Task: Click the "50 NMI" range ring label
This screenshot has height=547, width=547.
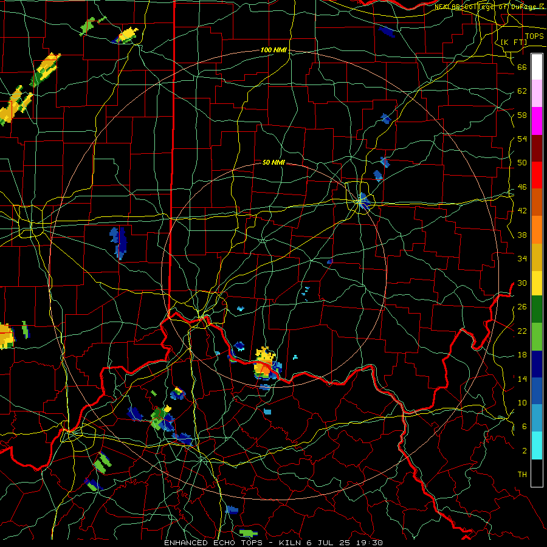Action: pos(273,162)
